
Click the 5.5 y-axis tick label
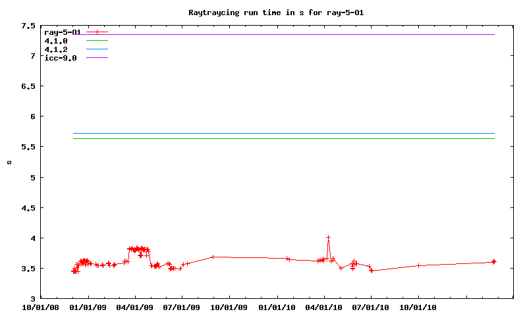[28, 147]
